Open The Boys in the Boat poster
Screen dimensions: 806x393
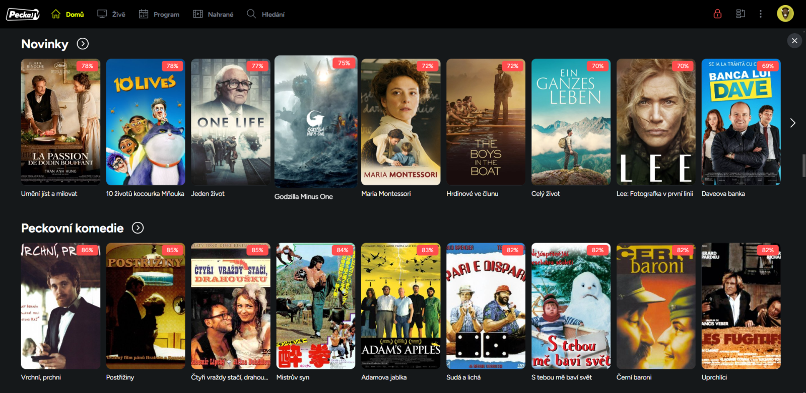(486, 122)
